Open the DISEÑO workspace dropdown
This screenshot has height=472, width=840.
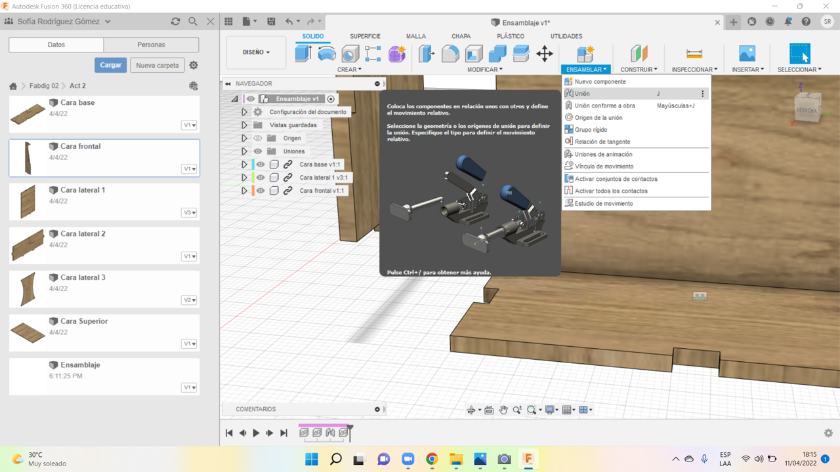pyautogui.click(x=256, y=52)
